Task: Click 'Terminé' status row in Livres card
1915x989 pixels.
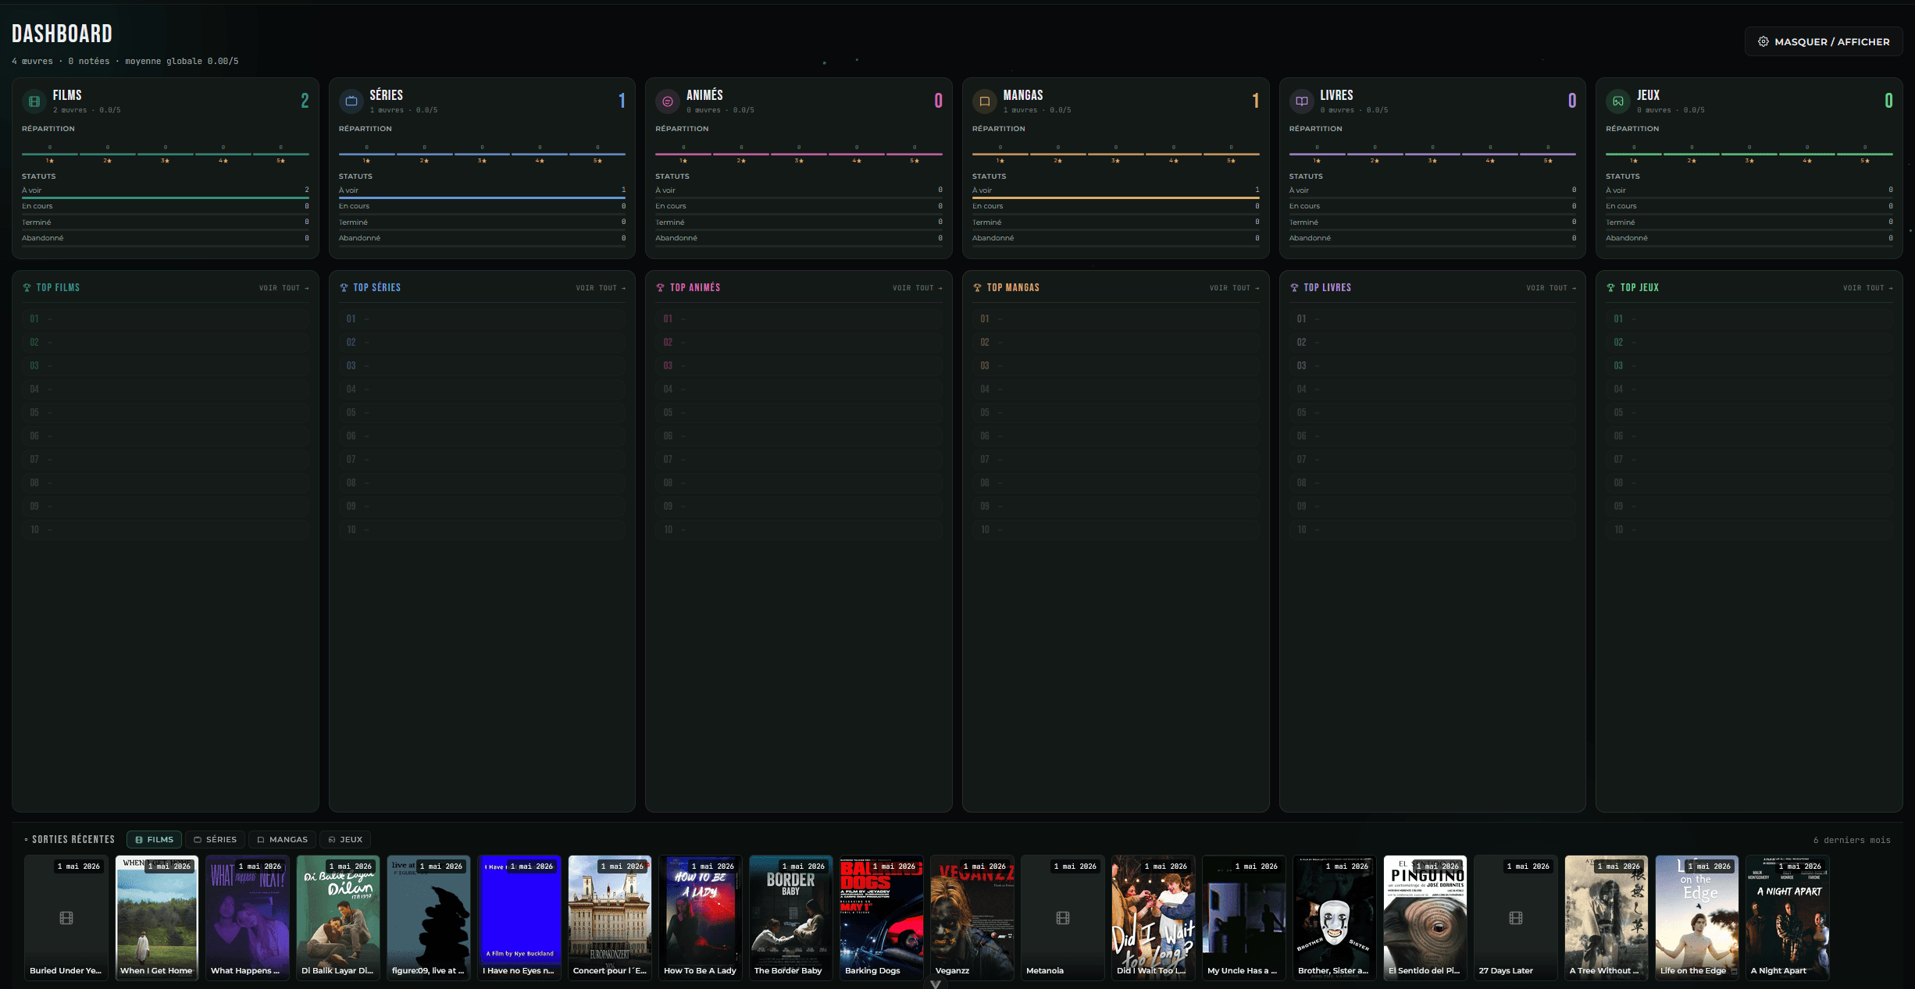Action: pyautogui.click(x=1432, y=223)
